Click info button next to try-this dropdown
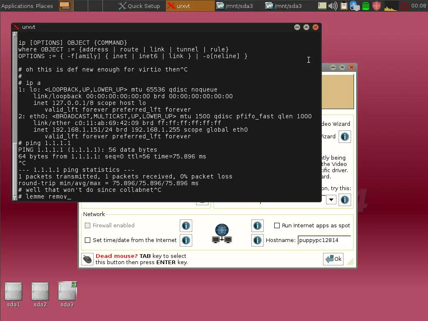Viewport: 428px width, 321px height. tap(345, 200)
